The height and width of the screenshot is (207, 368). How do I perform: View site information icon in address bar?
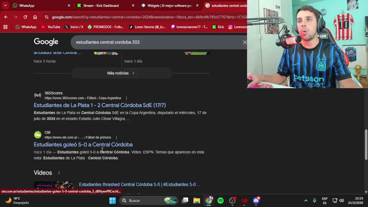[x=47, y=17]
